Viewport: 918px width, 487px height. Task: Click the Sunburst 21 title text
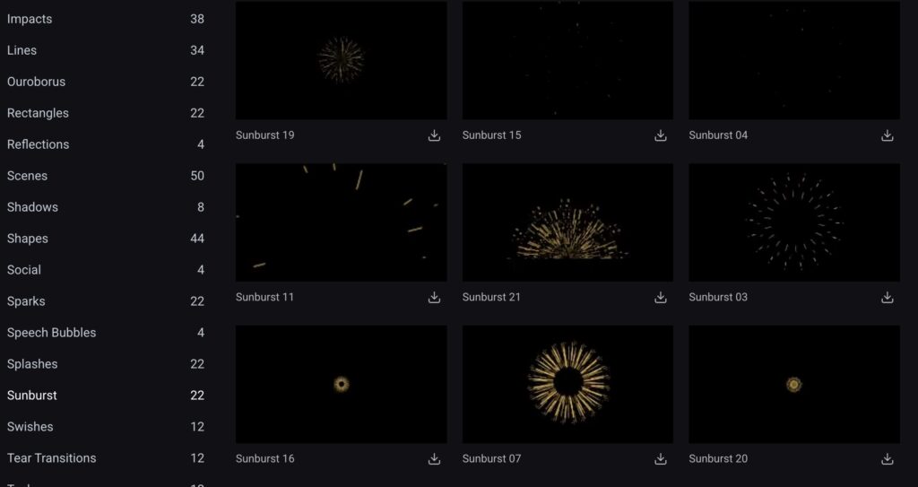click(491, 297)
